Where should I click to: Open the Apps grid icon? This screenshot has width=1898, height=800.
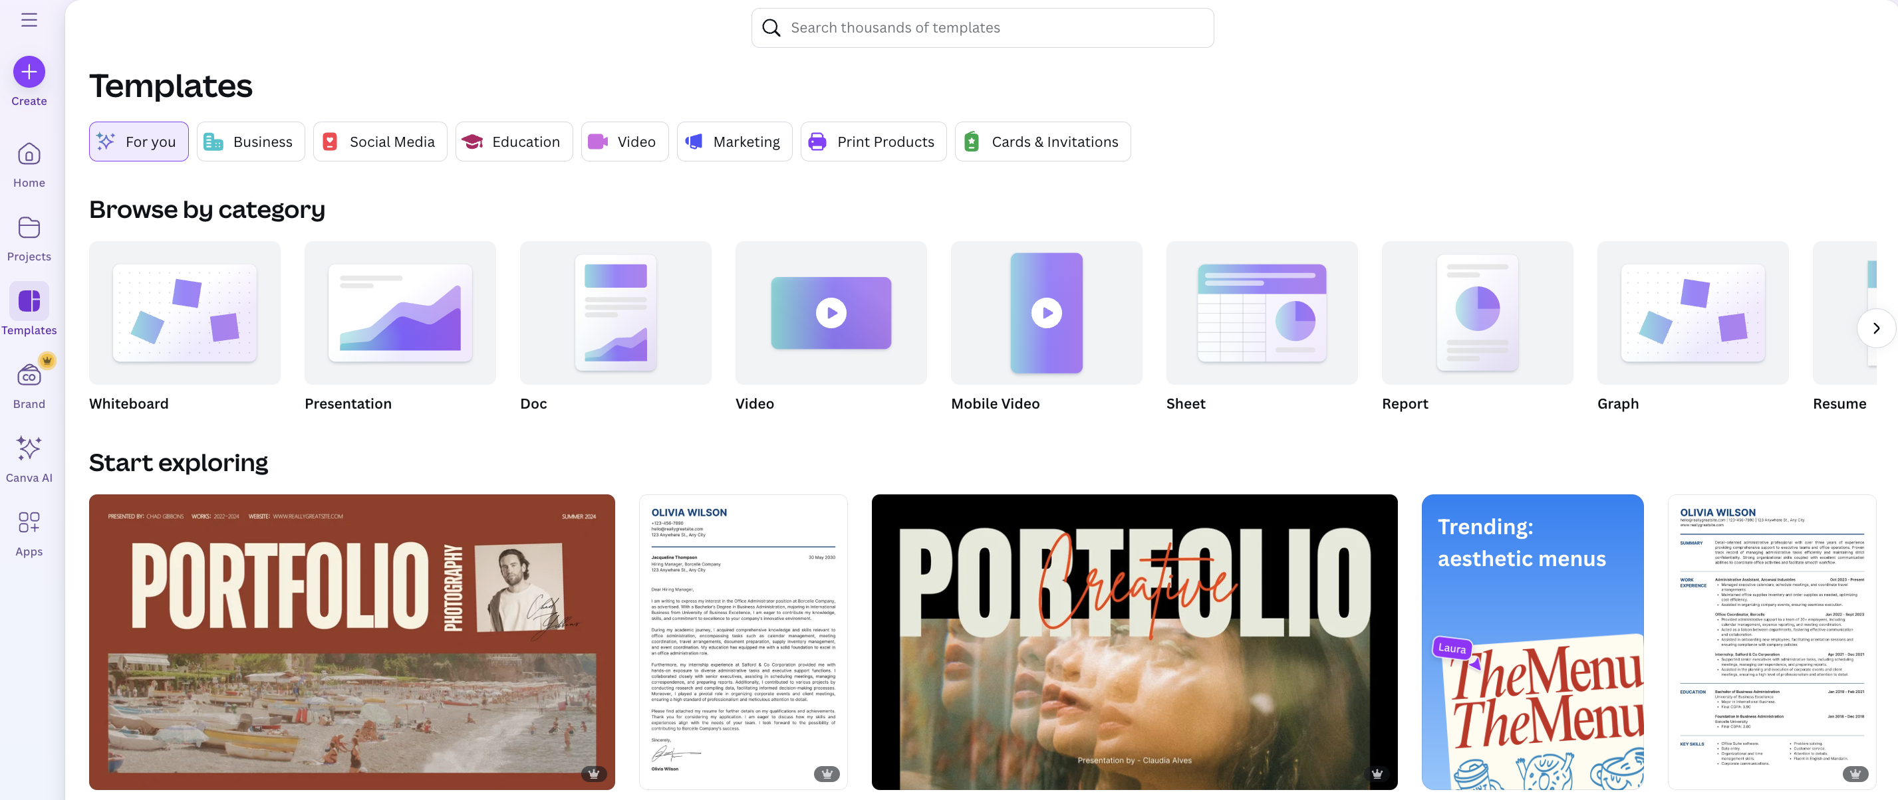coord(29,522)
